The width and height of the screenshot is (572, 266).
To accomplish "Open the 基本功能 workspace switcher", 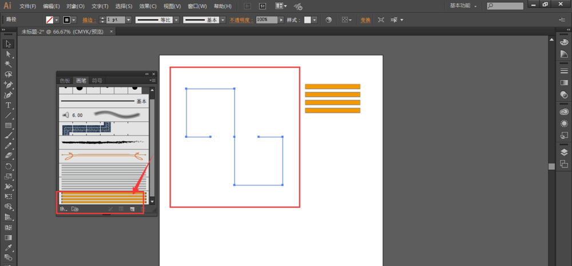I will click(x=472, y=6).
